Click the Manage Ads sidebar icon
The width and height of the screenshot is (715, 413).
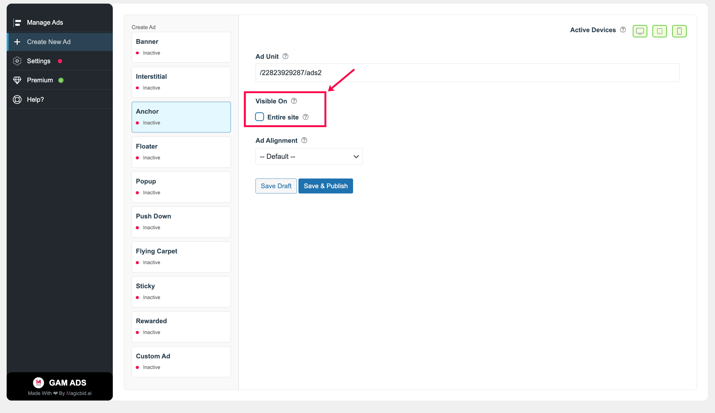(17, 22)
